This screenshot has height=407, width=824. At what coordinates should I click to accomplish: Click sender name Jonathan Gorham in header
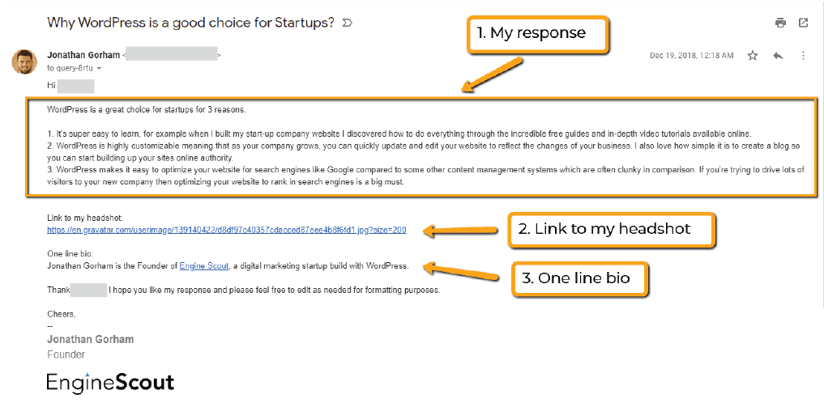tap(83, 55)
